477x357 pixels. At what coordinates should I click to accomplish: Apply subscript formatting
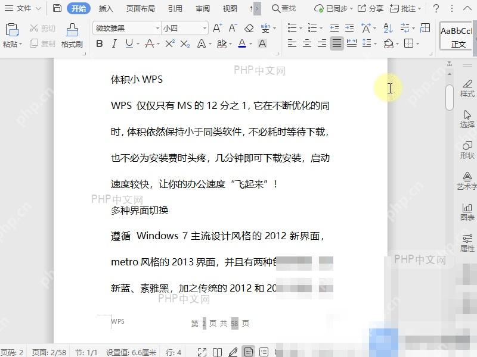185,44
